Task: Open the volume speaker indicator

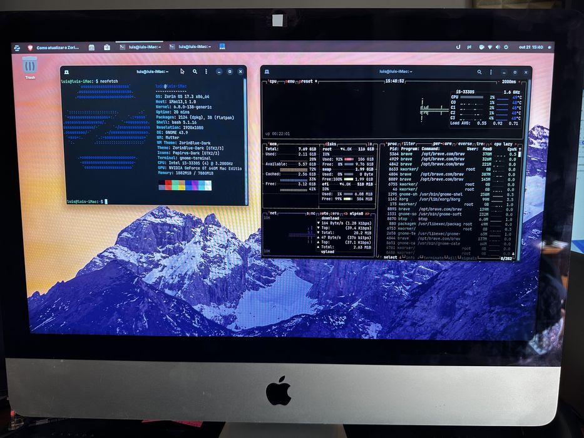Action: (498, 48)
